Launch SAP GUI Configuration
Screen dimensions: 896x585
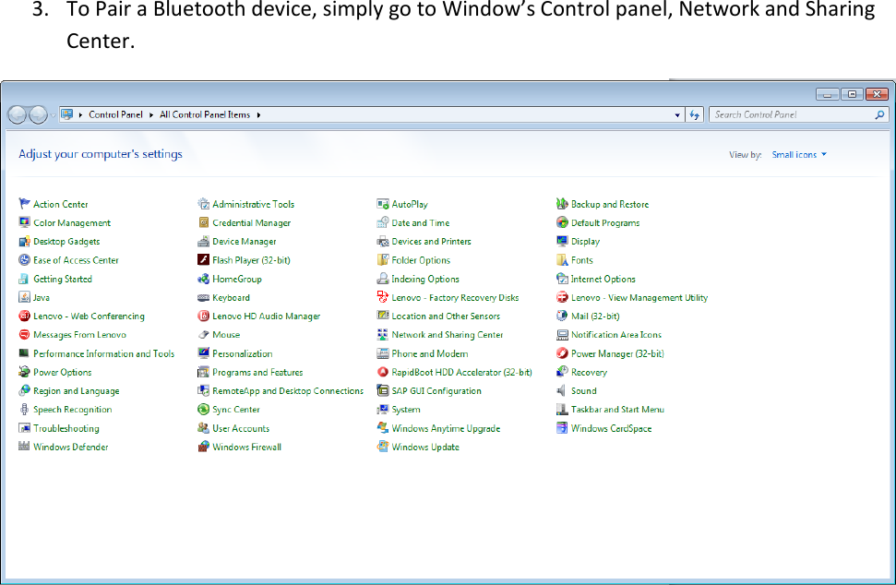tap(431, 389)
